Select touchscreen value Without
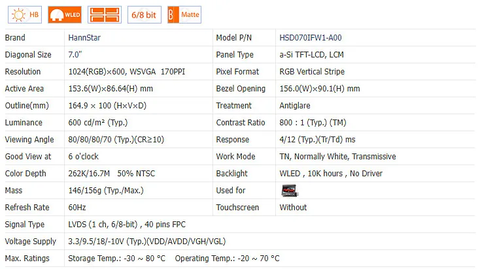Image resolution: width=478 pixels, height=269 pixels. 293,208
